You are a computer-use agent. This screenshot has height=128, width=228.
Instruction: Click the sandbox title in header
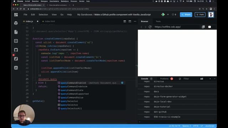pos(123,15)
